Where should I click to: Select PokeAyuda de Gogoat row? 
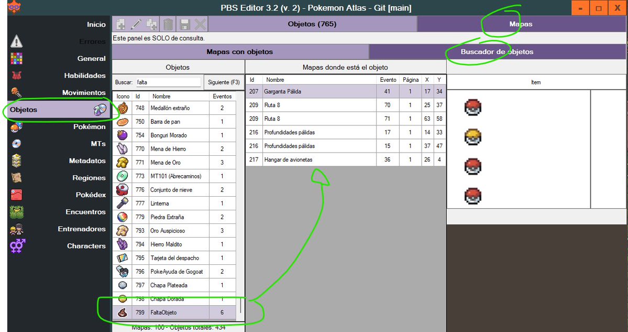174,272
